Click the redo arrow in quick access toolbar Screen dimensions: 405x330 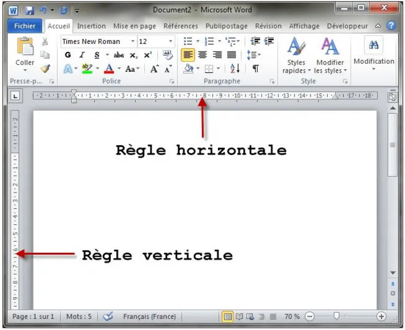click(63, 10)
